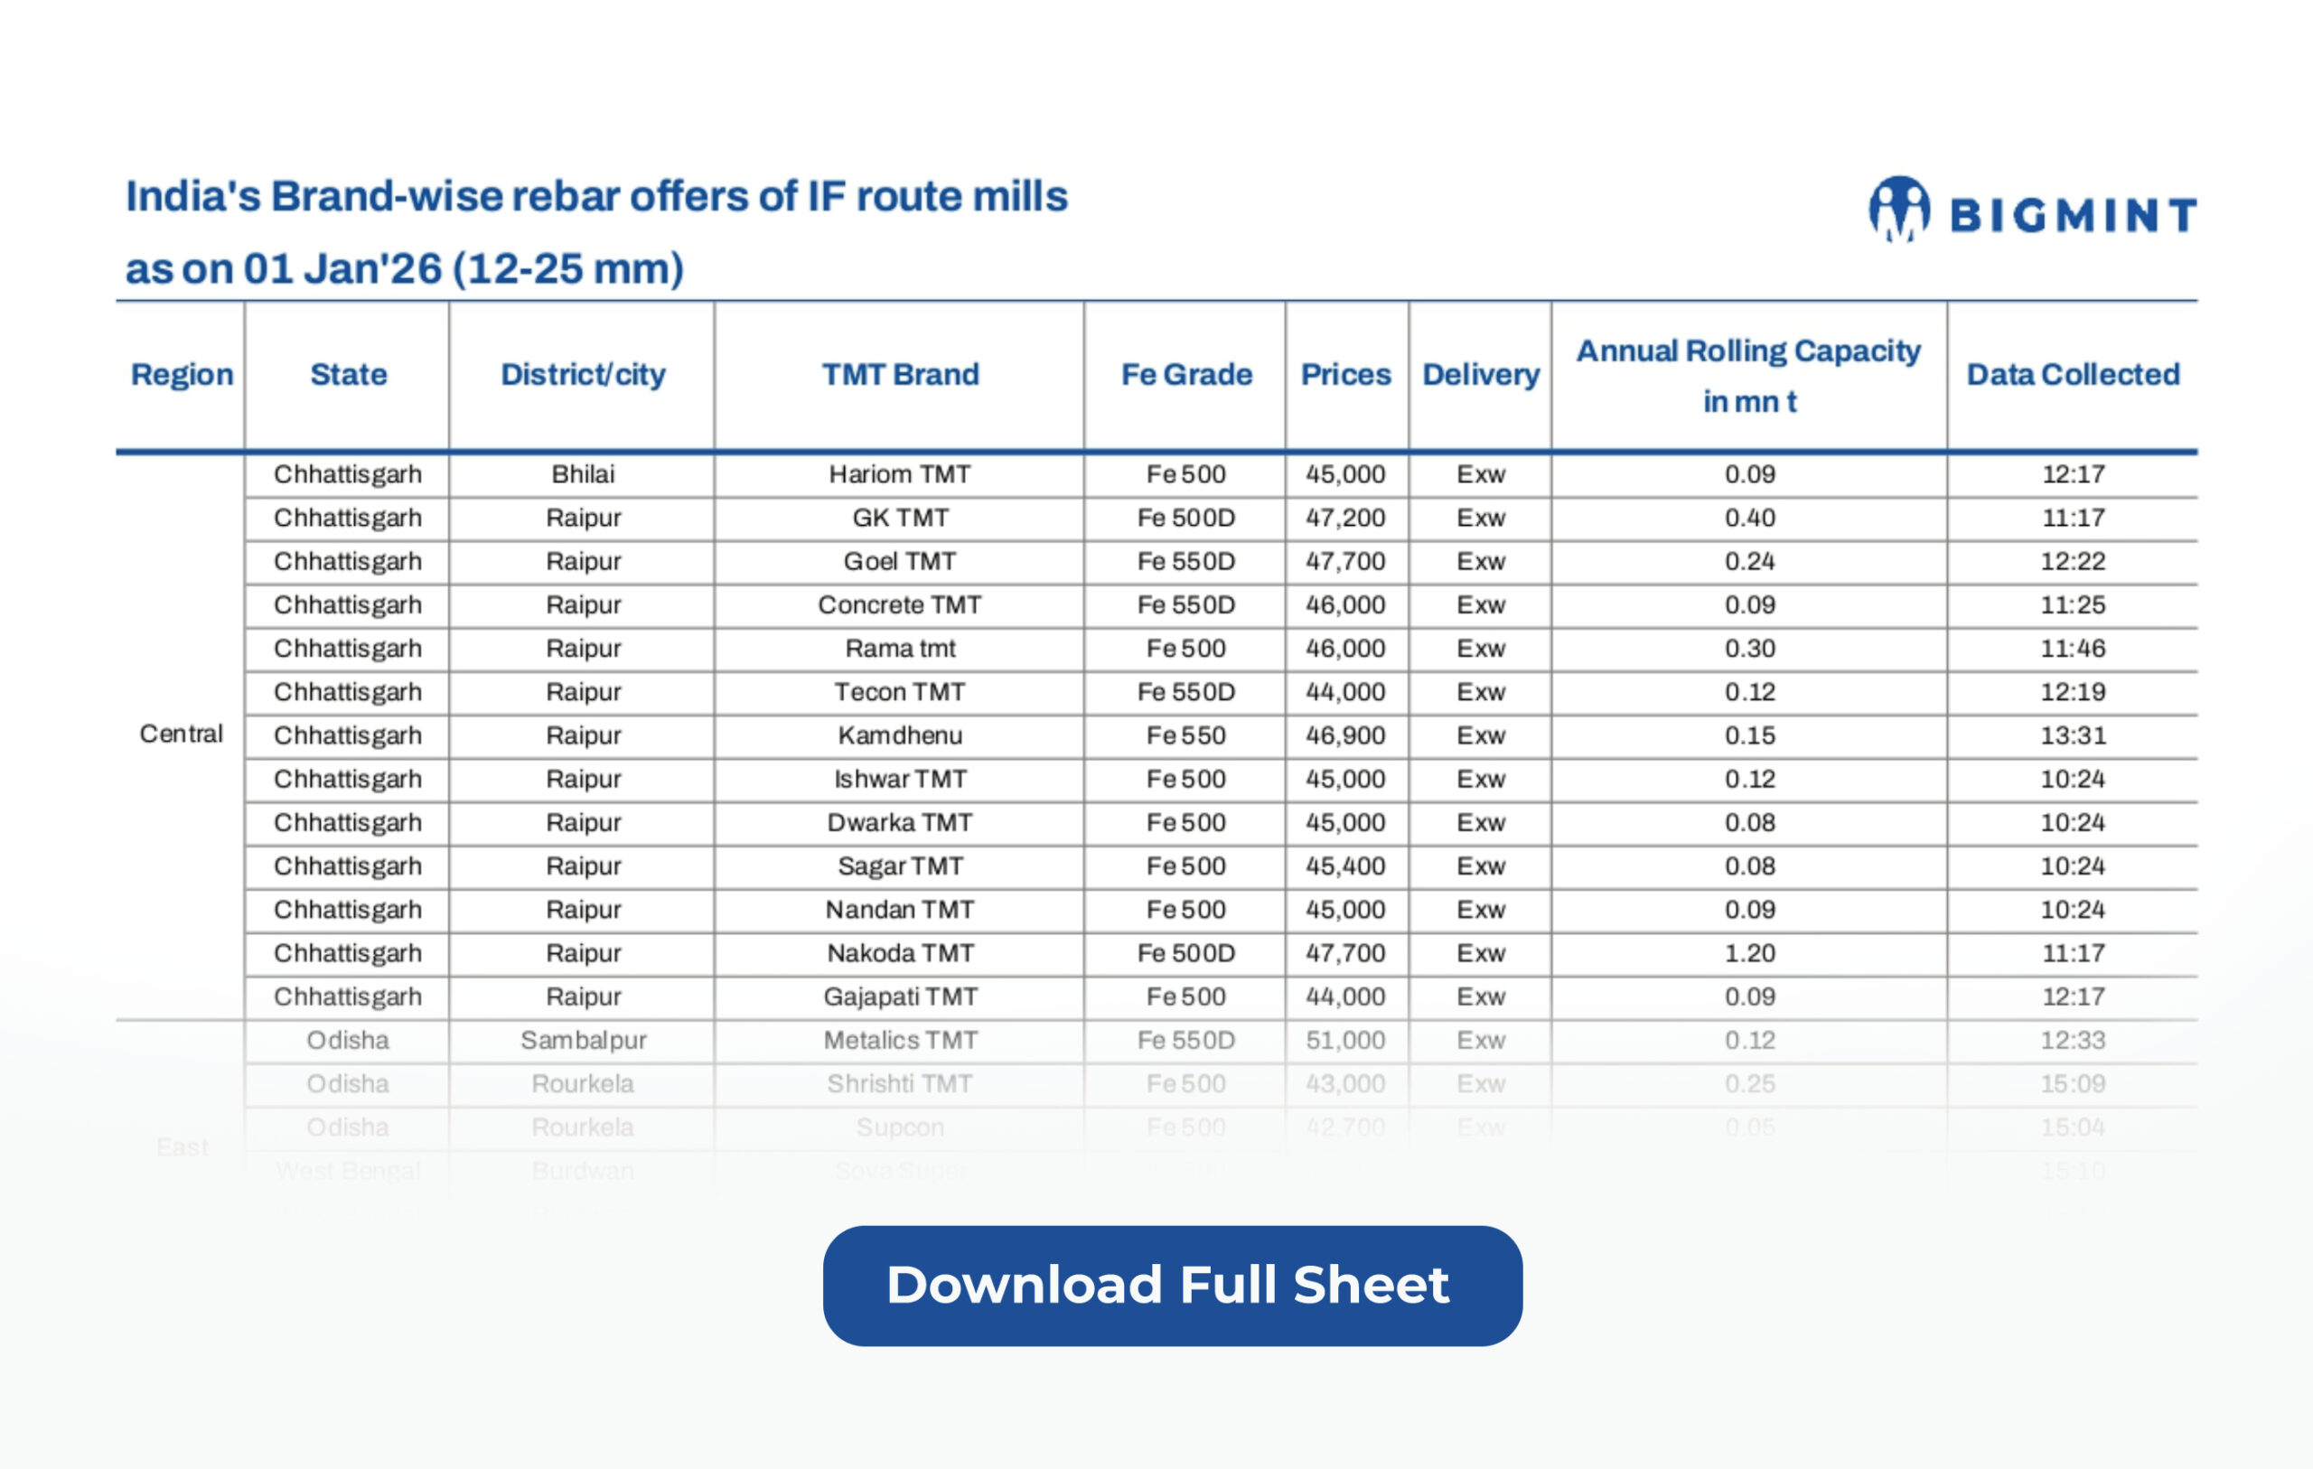Click the 47,200 price for GK TMT
Viewport: 2313px width, 1469px height.
(1344, 518)
